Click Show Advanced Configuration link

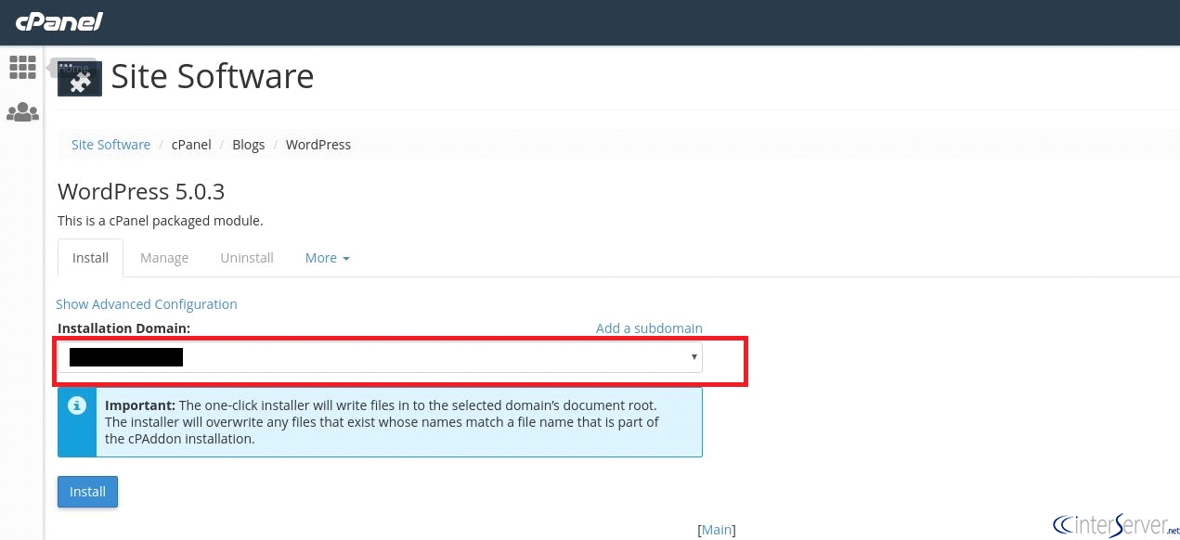pyautogui.click(x=147, y=304)
